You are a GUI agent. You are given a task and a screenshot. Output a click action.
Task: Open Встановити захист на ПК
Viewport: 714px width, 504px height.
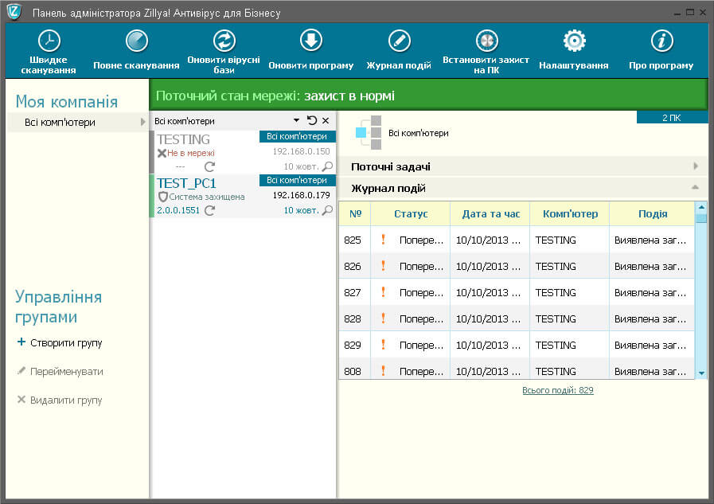[486, 41]
